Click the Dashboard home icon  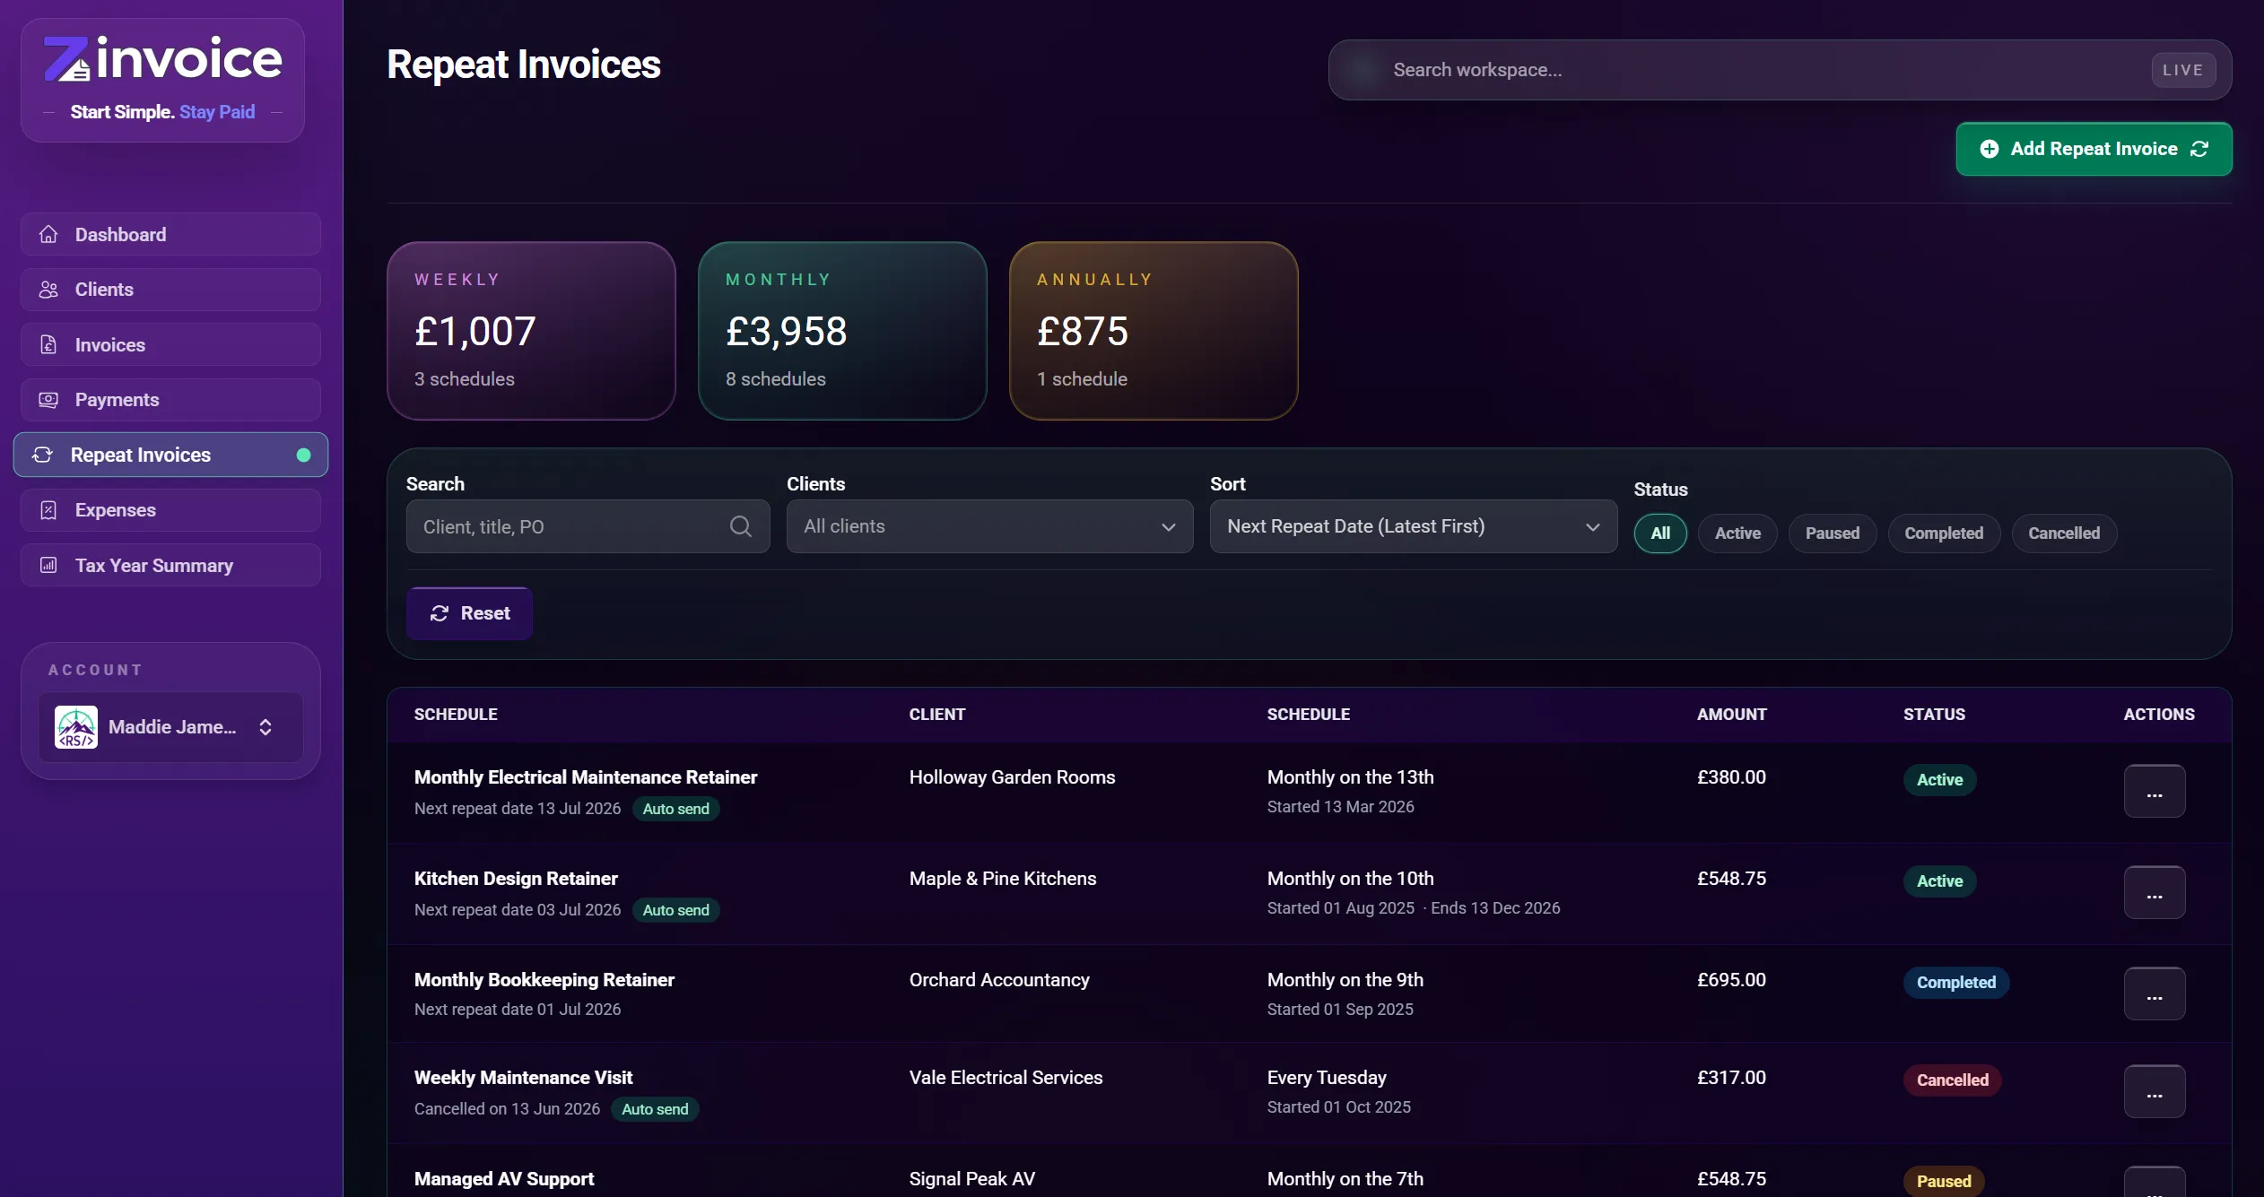click(48, 234)
